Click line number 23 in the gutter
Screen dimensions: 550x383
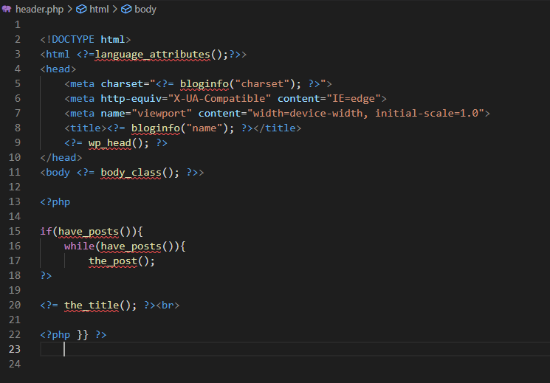pyautogui.click(x=14, y=349)
